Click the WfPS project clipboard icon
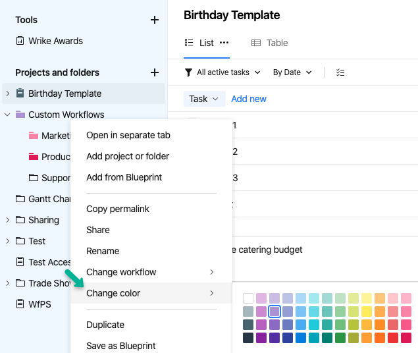 click(x=20, y=304)
